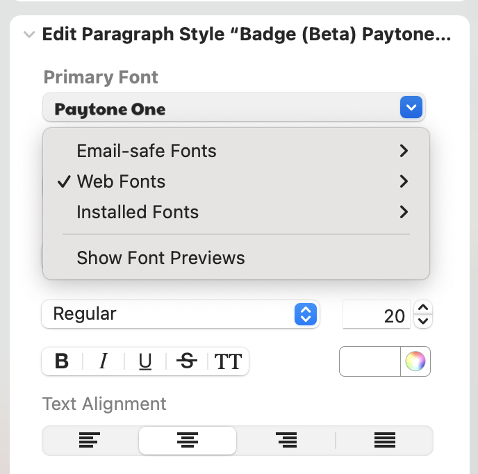This screenshot has height=474, width=478.
Task: Select justified text alignment
Action: point(385,440)
